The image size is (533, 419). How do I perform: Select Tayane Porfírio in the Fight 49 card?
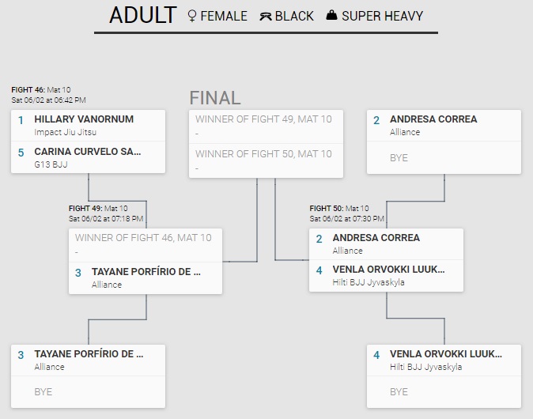(146, 272)
